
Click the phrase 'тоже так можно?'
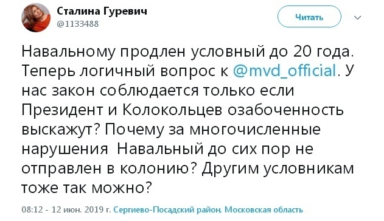point(86,188)
